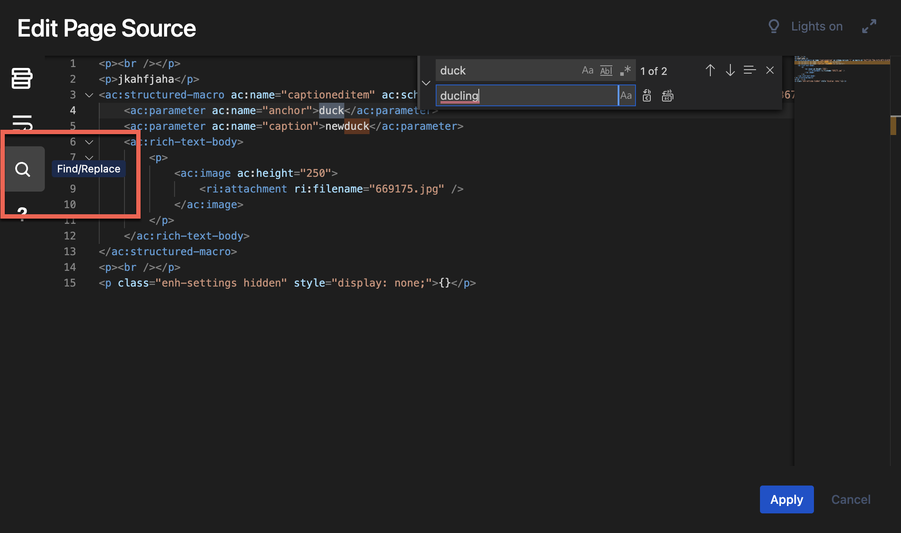Click the closing ac:structured-macro tag line 13
The width and height of the screenshot is (901, 533).
tap(168, 252)
